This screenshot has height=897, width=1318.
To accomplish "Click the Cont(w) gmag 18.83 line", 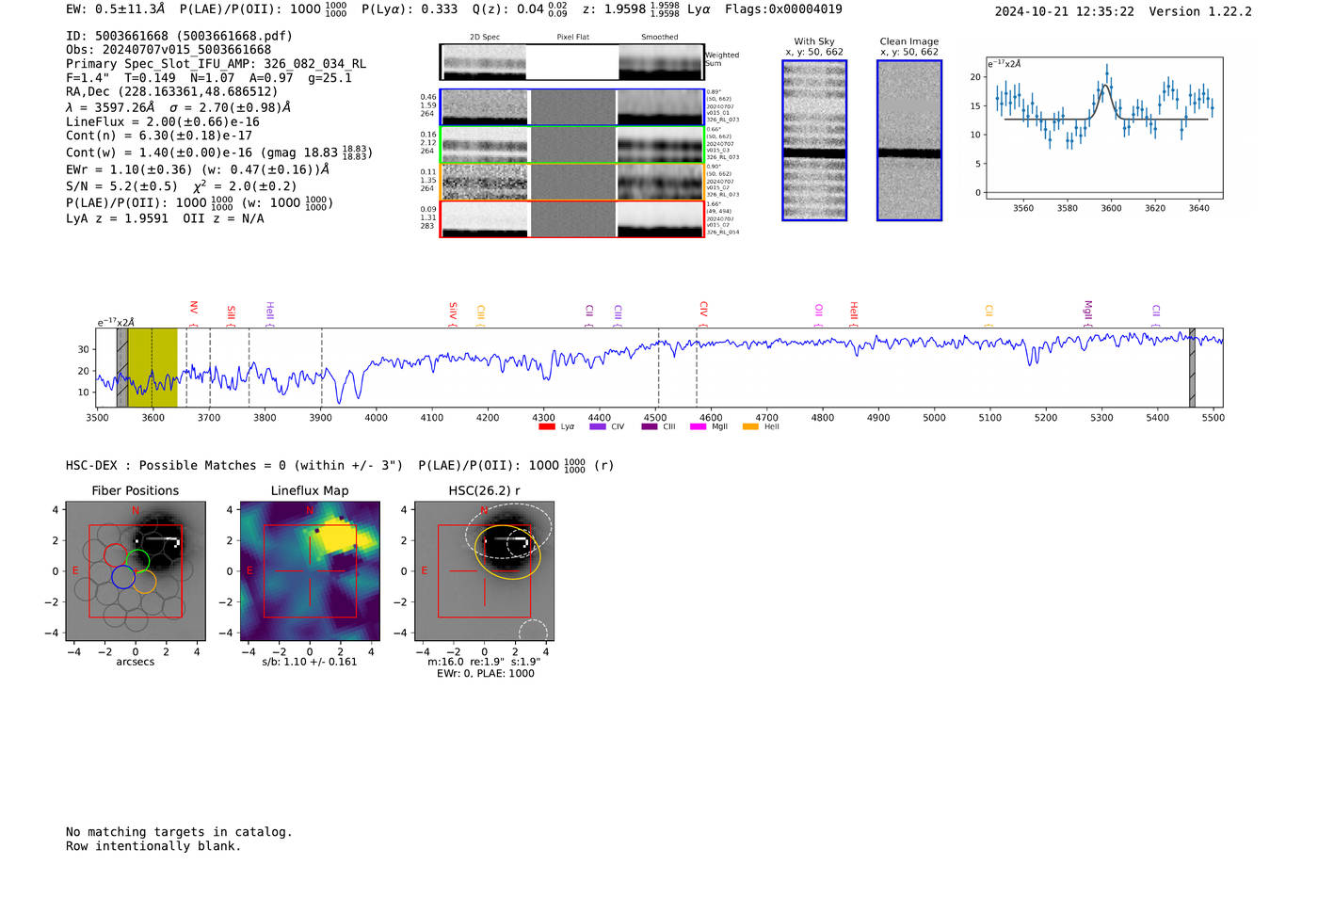I will (219, 152).
